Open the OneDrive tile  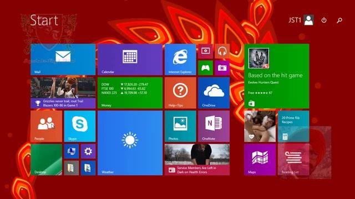pyautogui.click(x=214, y=93)
